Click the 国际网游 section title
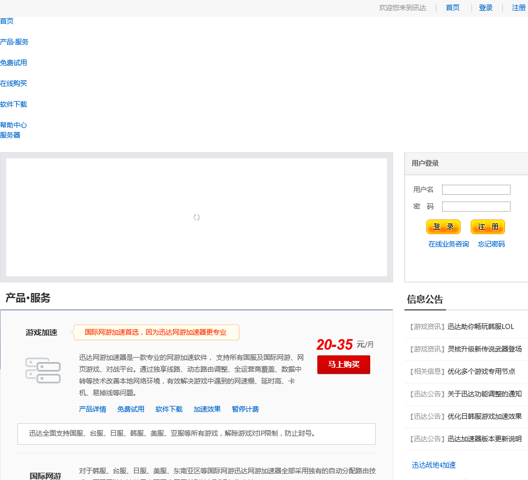The image size is (528, 480). [45, 476]
